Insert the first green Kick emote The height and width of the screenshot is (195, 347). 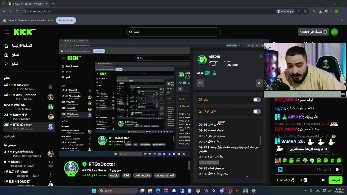tap(285, 160)
